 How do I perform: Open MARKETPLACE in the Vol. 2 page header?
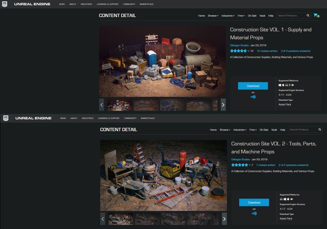(x=148, y=118)
